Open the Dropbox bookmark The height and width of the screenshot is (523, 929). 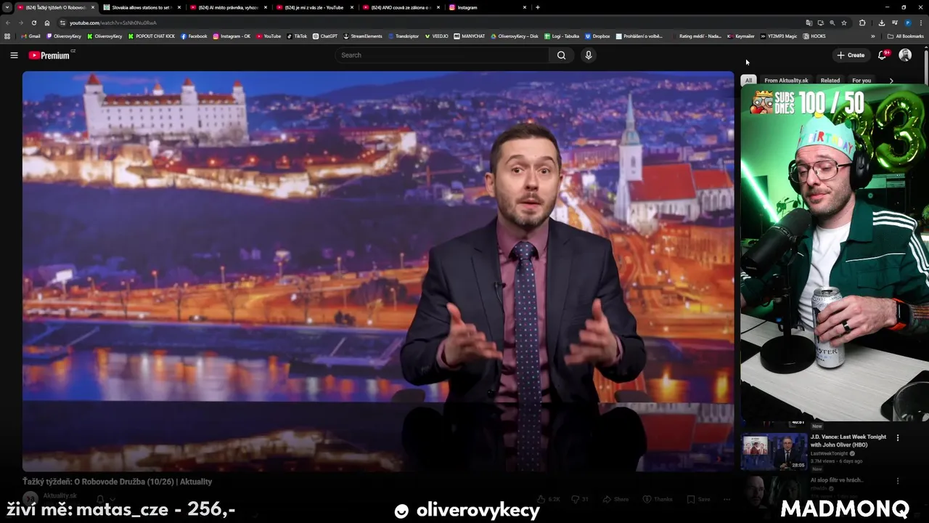point(597,36)
